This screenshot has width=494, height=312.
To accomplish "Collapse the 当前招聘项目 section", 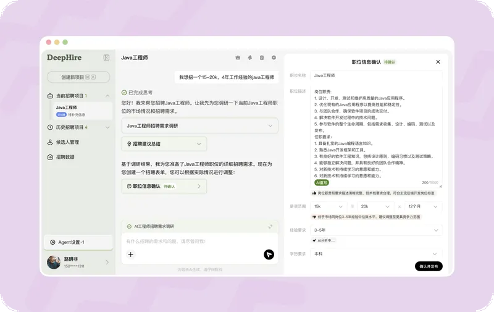I will click(x=107, y=96).
